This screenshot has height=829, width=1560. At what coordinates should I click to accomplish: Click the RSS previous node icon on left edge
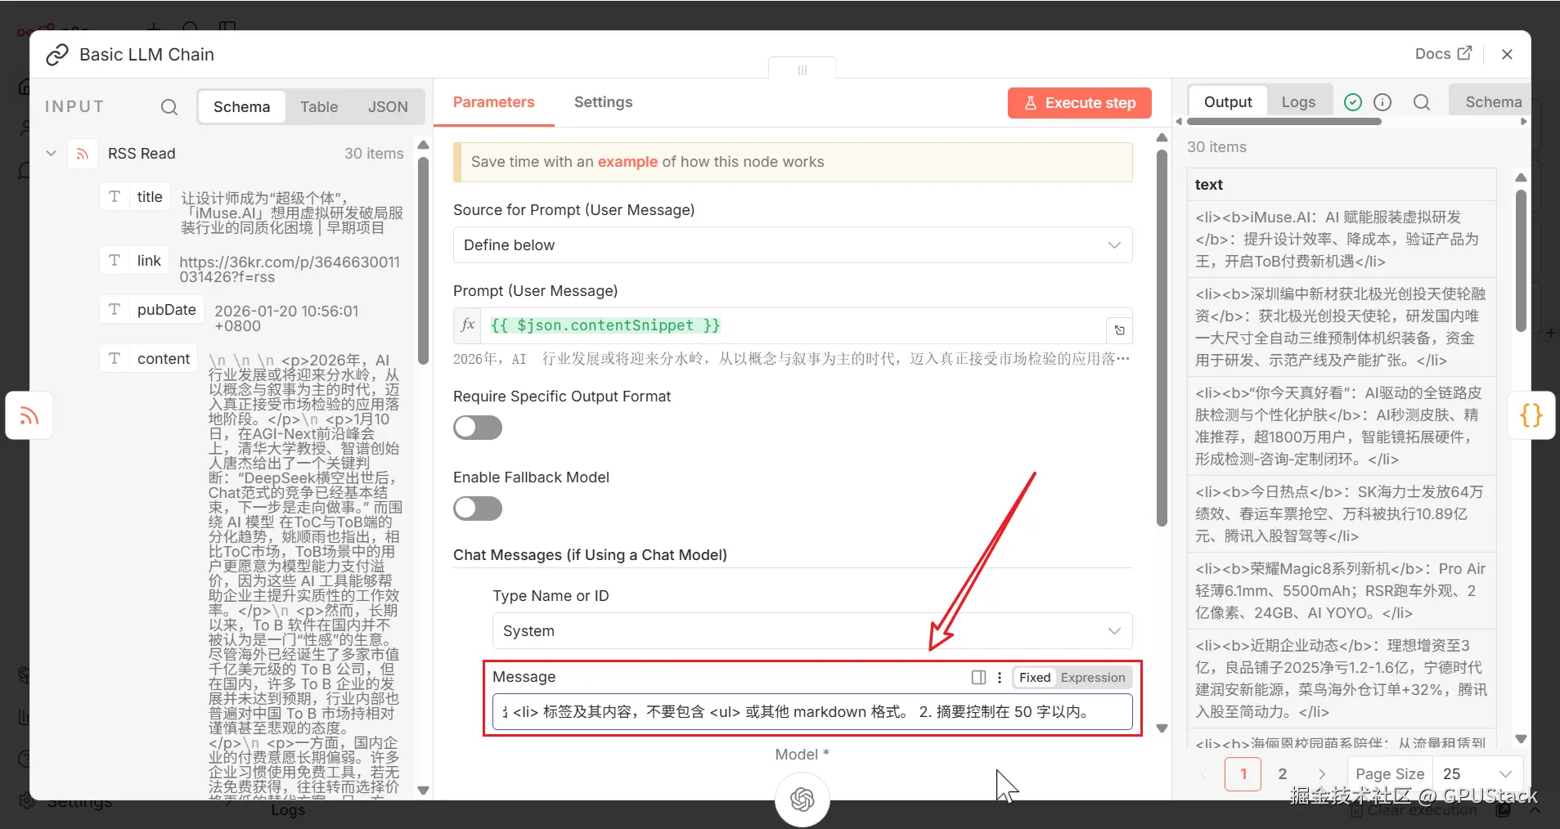point(29,416)
